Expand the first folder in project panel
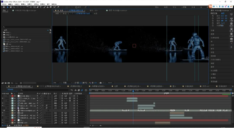The image size is (234, 128). click(2, 33)
